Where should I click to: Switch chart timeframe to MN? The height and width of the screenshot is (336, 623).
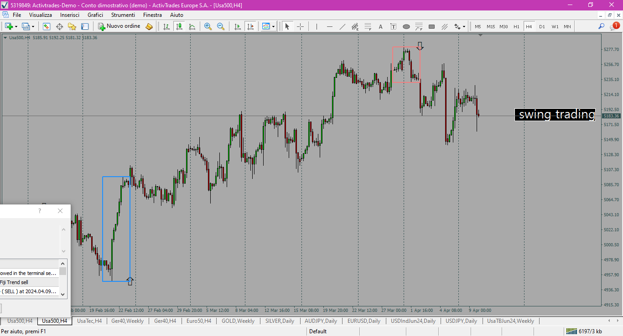(x=567, y=26)
